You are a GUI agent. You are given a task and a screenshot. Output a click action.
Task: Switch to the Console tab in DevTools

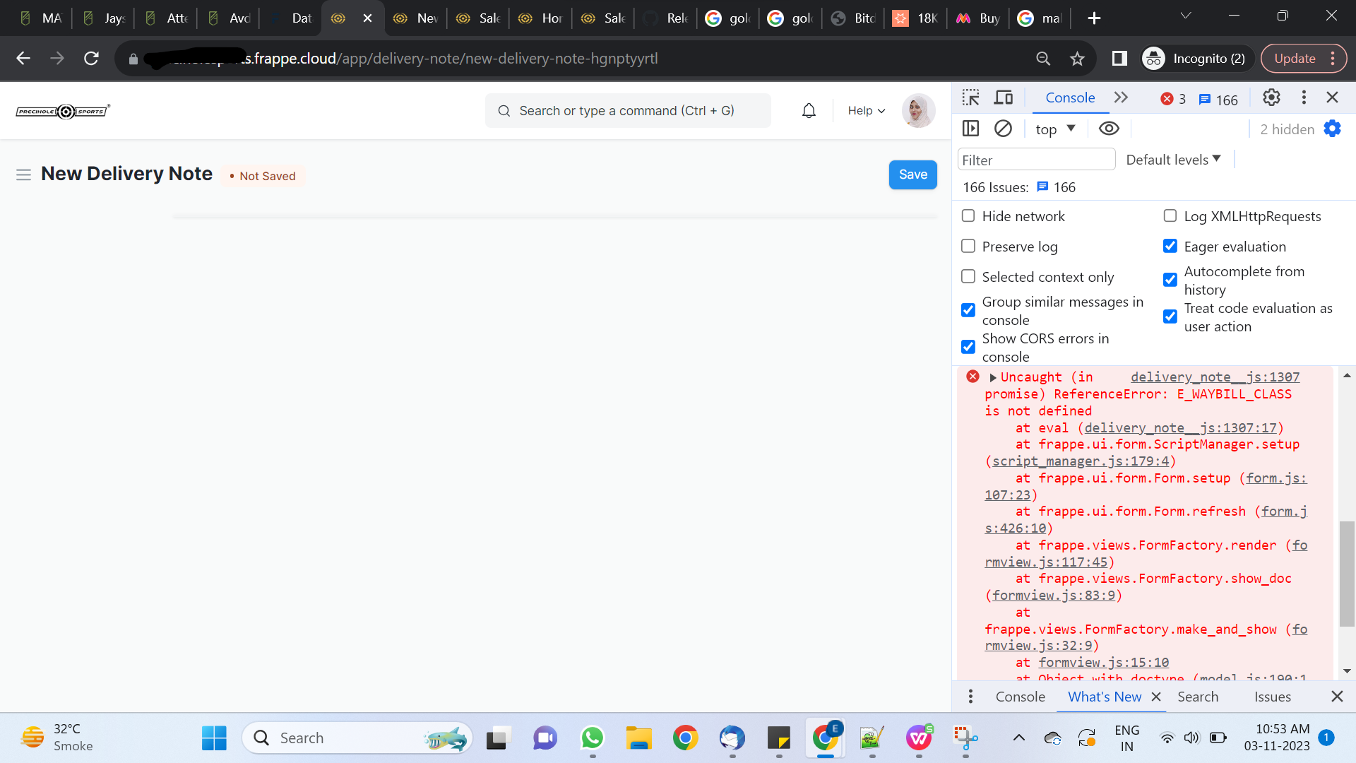pyautogui.click(x=1069, y=97)
